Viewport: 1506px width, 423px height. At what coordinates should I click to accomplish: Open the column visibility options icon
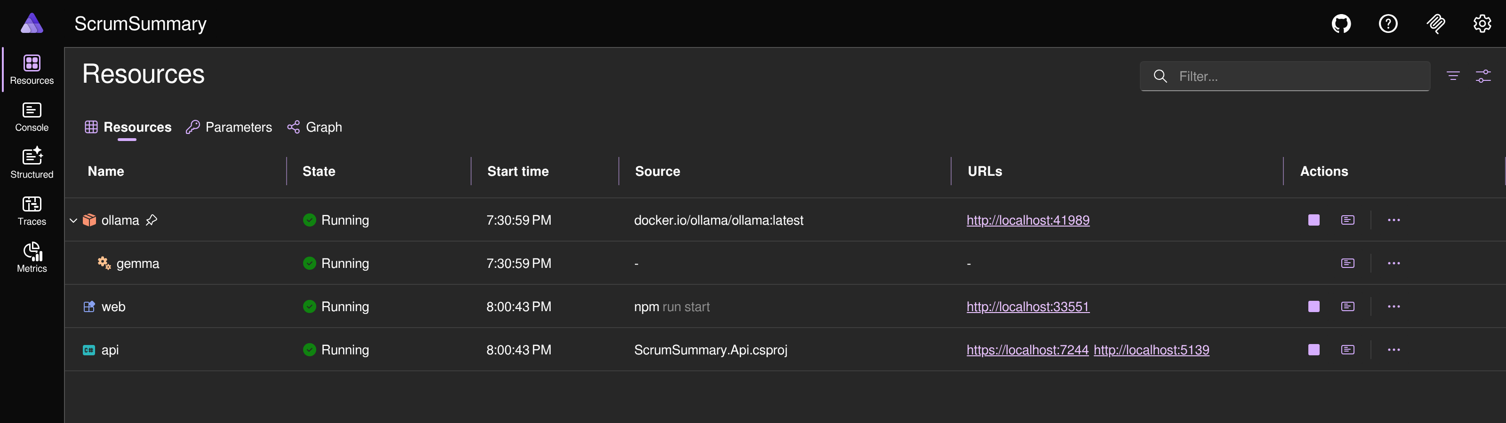tap(1484, 76)
